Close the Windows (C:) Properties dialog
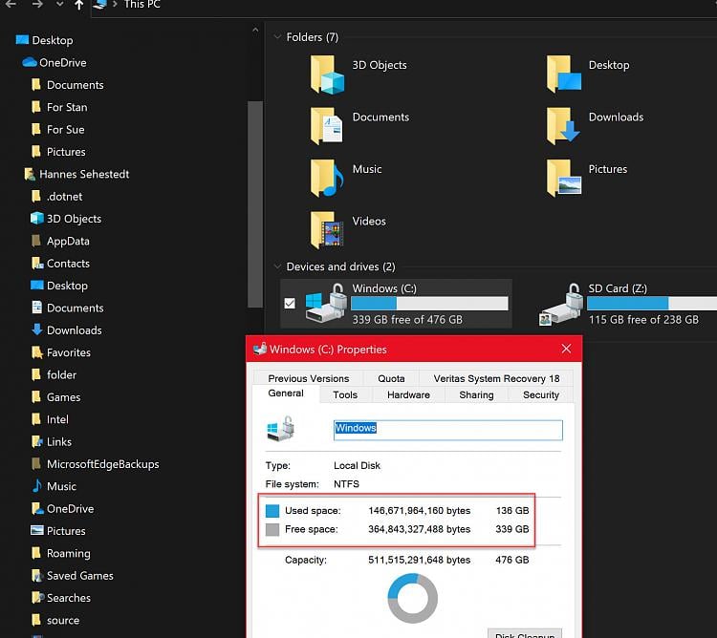Screen dimensions: 717x638 click(x=566, y=349)
